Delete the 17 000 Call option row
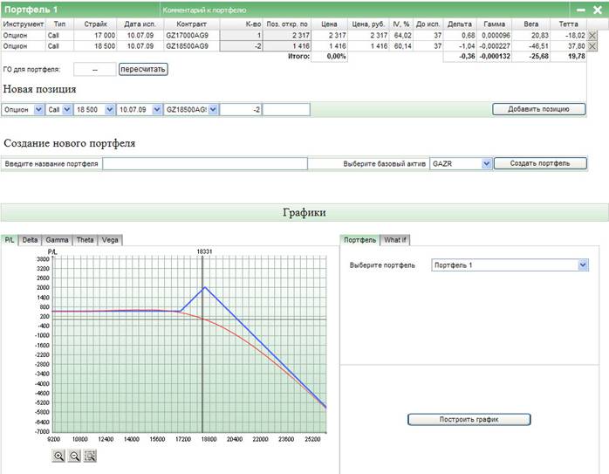The height and width of the screenshot is (474, 609). coord(592,36)
